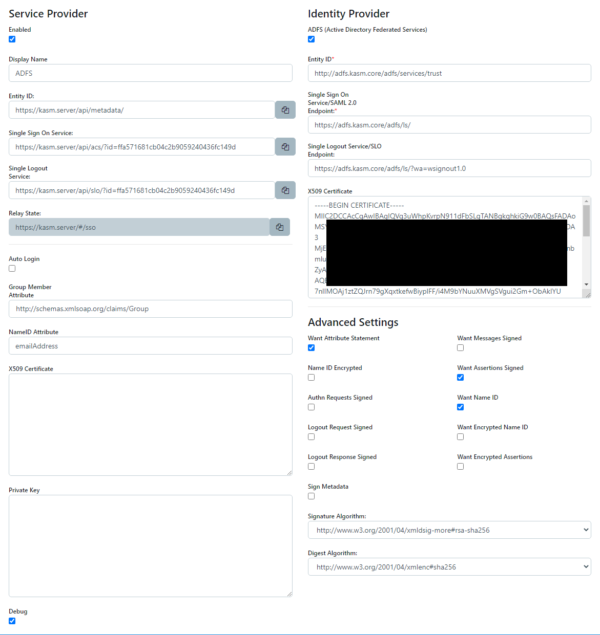Enable Sign Metadata
This screenshot has width=600, height=635.
[311, 496]
